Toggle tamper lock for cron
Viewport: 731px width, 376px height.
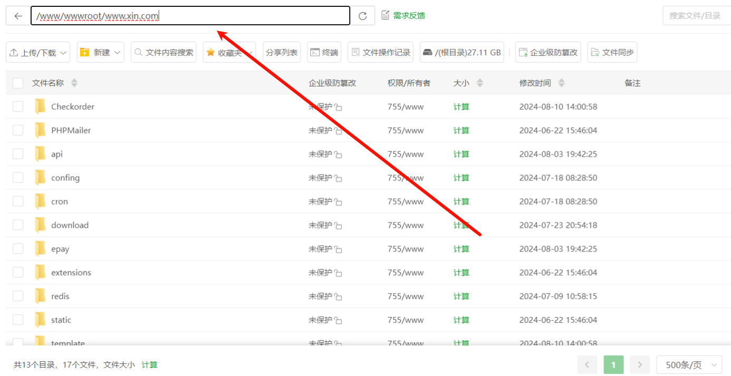[x=338, y=202]
